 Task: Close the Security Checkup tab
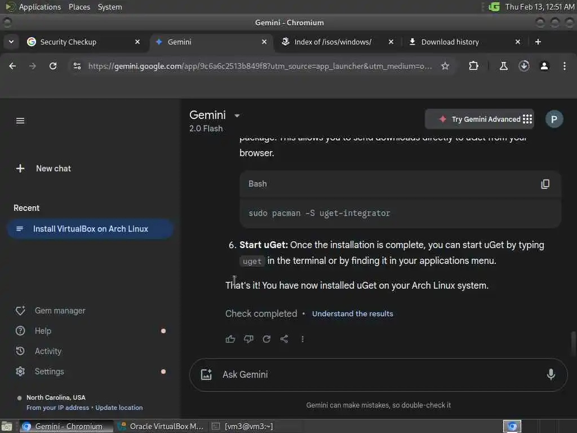point(137,42)
